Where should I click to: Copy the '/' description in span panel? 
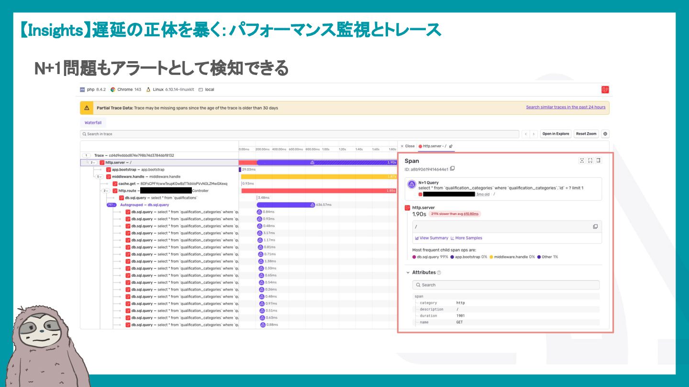pyautogui.click(x=595, y=226)
